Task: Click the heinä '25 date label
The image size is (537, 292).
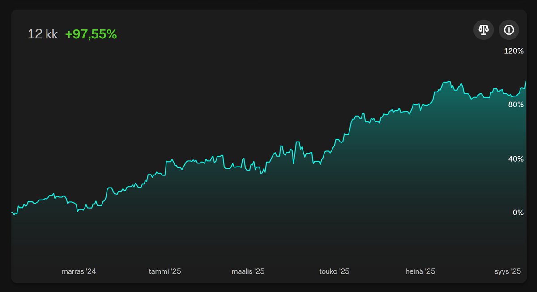Action: (420, 271)
